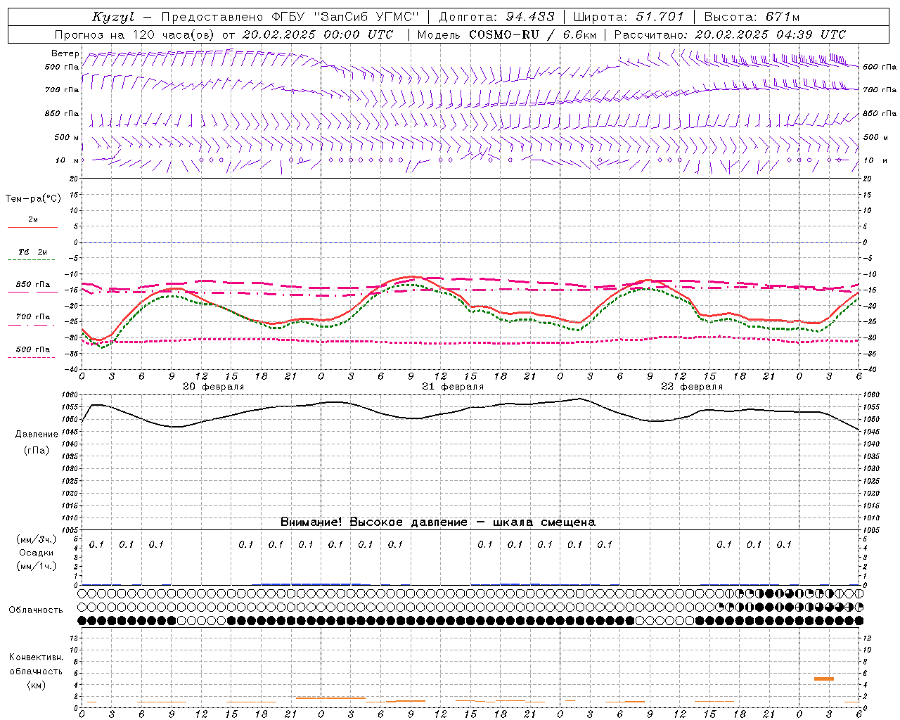The image size is (900, 720).
Task: Click the "20 февраля" date label
Action: pyautogui.click(x=214, y=387)
